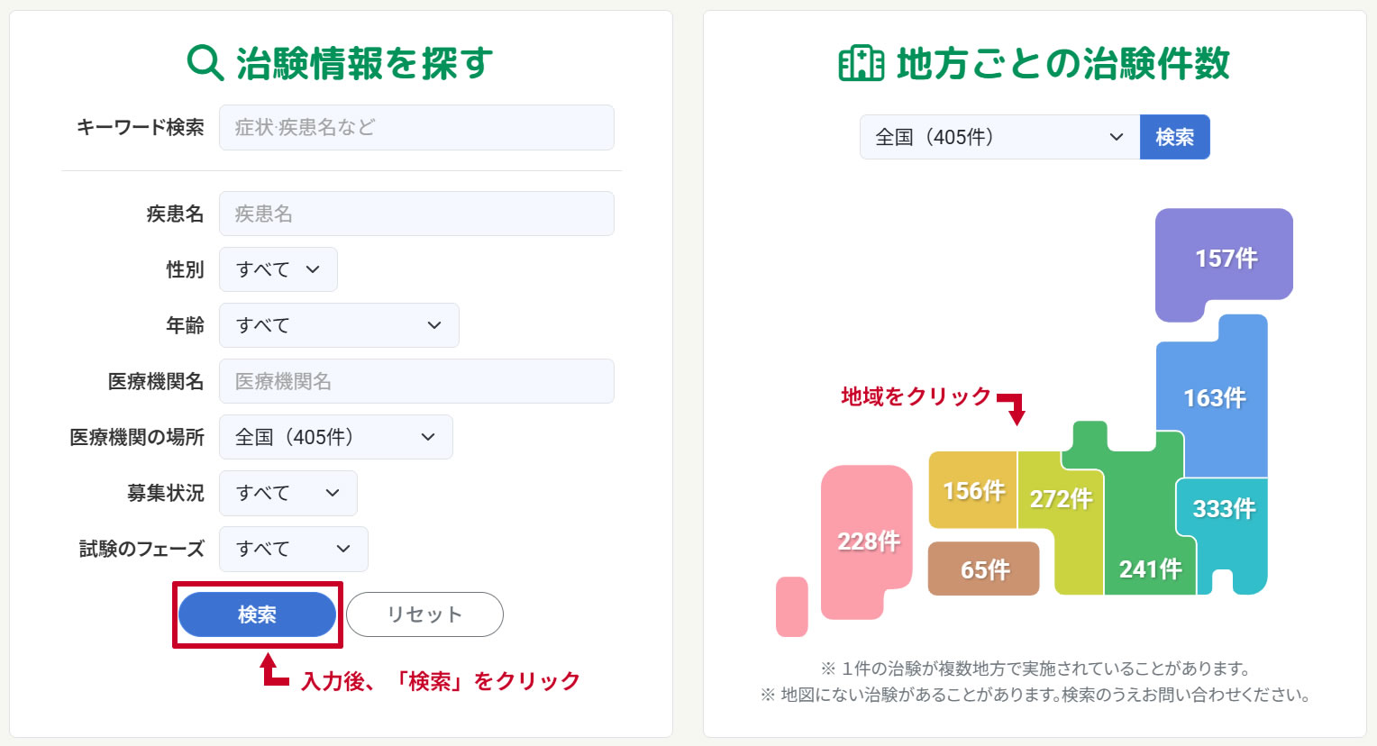Select the blue 163件 map region

(1213, 397)
